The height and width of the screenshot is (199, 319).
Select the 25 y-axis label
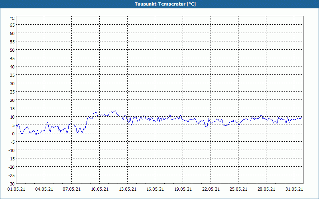coord(12,92)
